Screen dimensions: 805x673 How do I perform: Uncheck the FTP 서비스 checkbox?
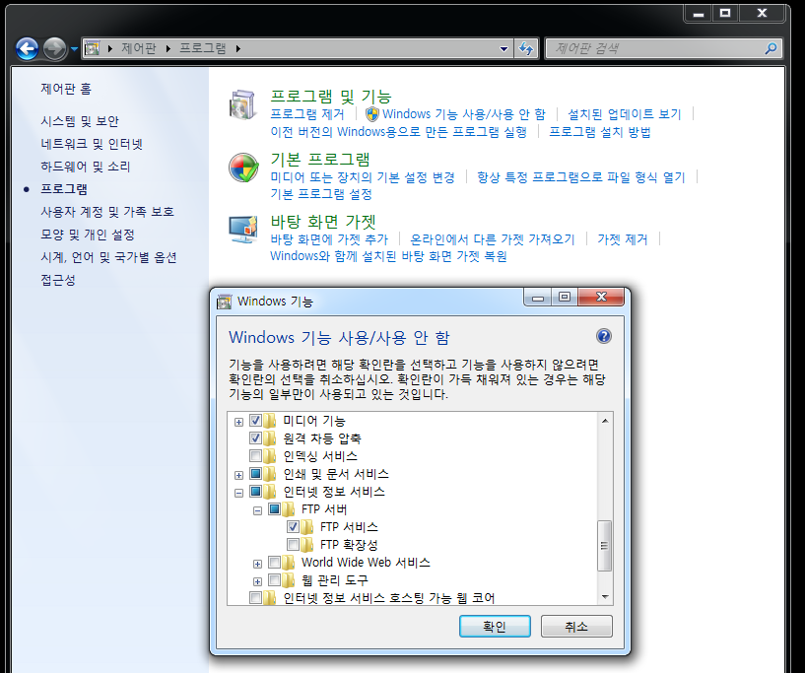click(293, 527)
